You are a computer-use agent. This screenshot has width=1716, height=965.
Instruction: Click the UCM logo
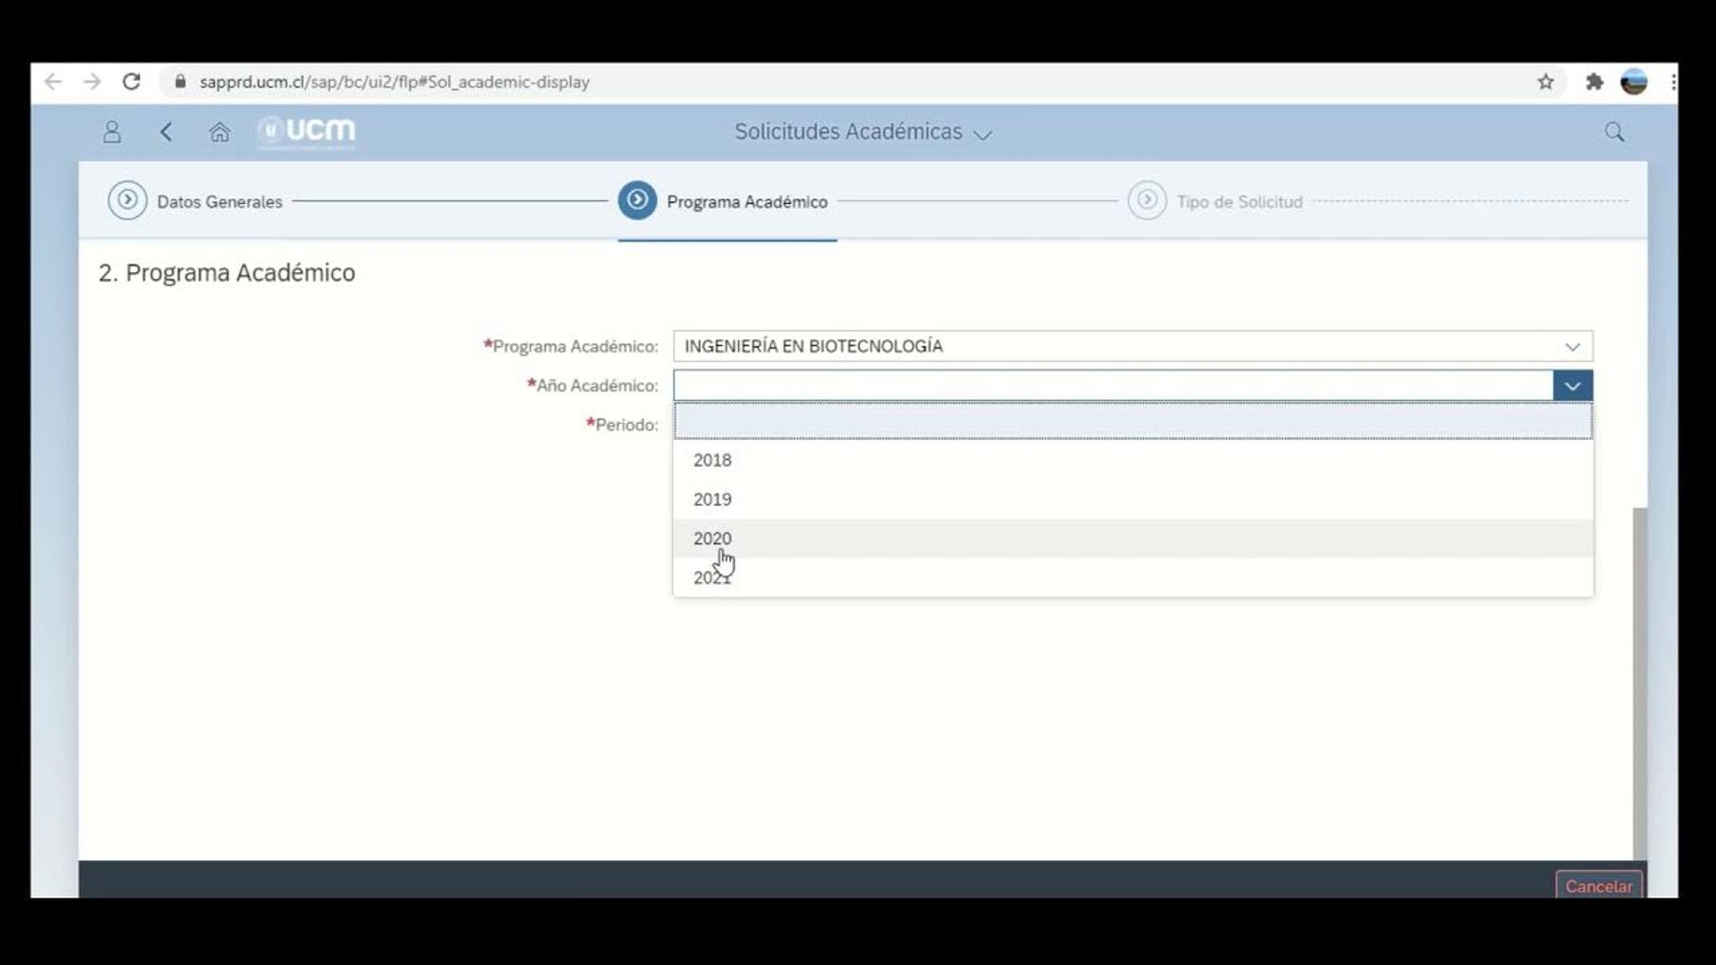pos(307,132)
